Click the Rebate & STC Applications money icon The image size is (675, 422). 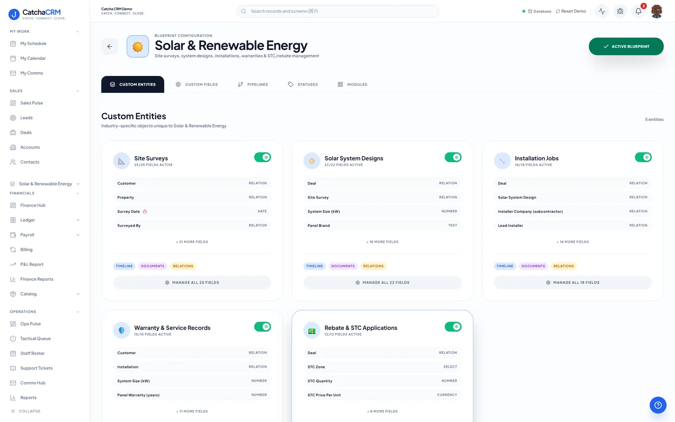(312, 331)
